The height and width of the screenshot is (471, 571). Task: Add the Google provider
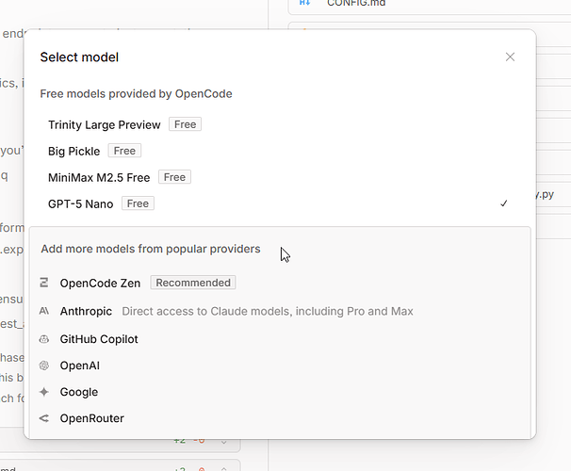coord(280,392)
